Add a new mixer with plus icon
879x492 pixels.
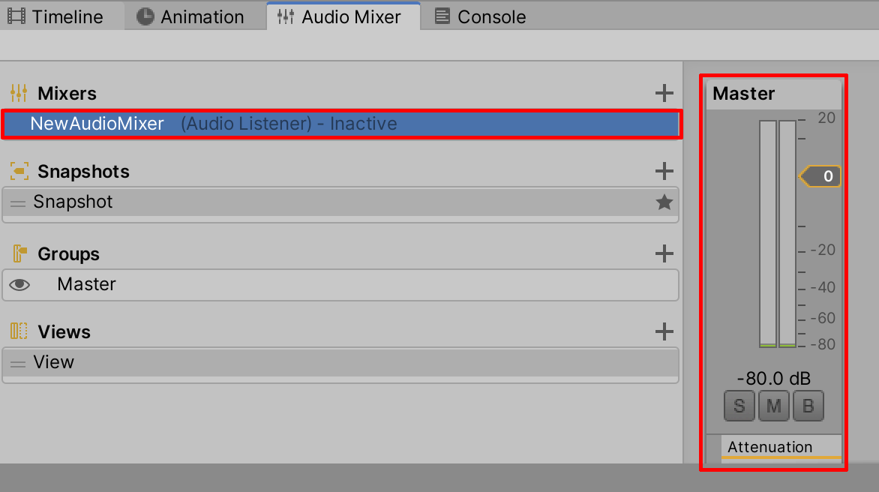tap(664, 93)
